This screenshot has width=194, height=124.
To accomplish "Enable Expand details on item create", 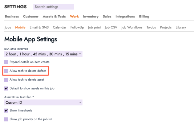I will [6, 62].
